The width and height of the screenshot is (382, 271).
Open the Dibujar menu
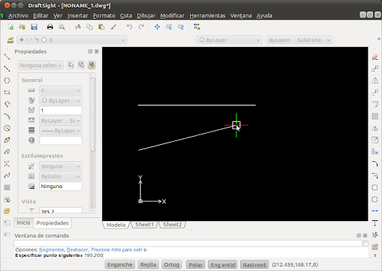point(146,16)
